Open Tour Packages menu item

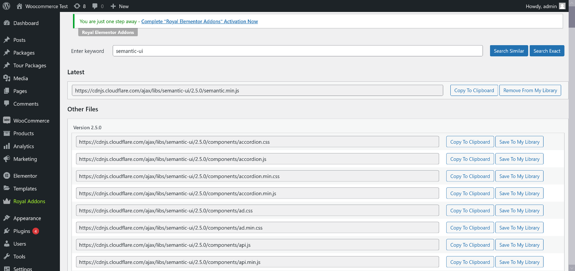pos(30,65)
